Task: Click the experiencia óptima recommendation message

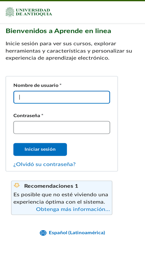Action: [60, 198]
